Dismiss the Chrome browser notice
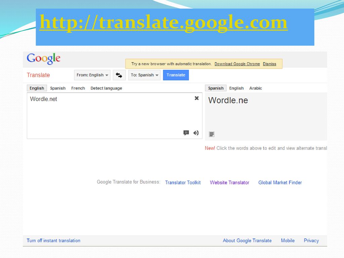The height and width of the screenshot is (258, 344). coord(269,64)
